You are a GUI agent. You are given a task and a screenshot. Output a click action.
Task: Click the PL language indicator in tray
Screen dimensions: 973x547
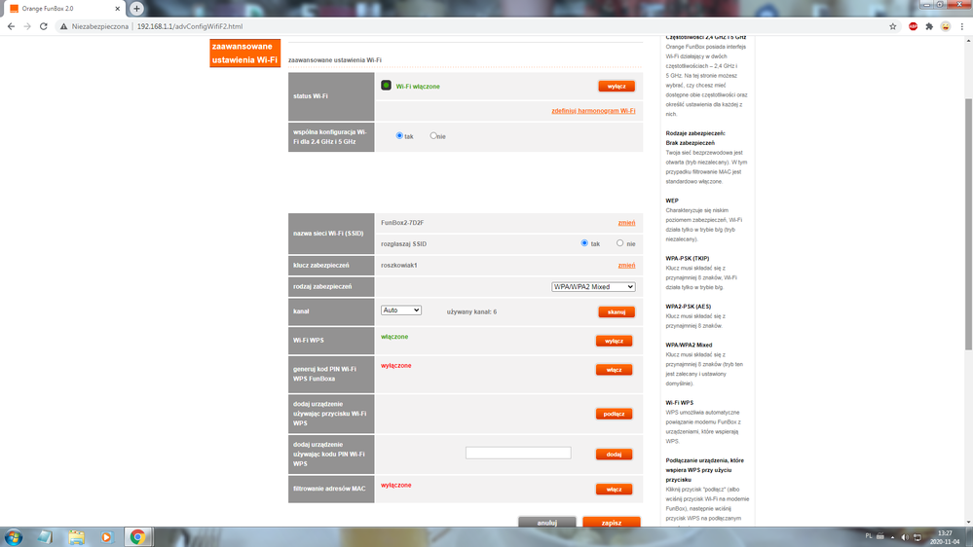pos(868,536)
